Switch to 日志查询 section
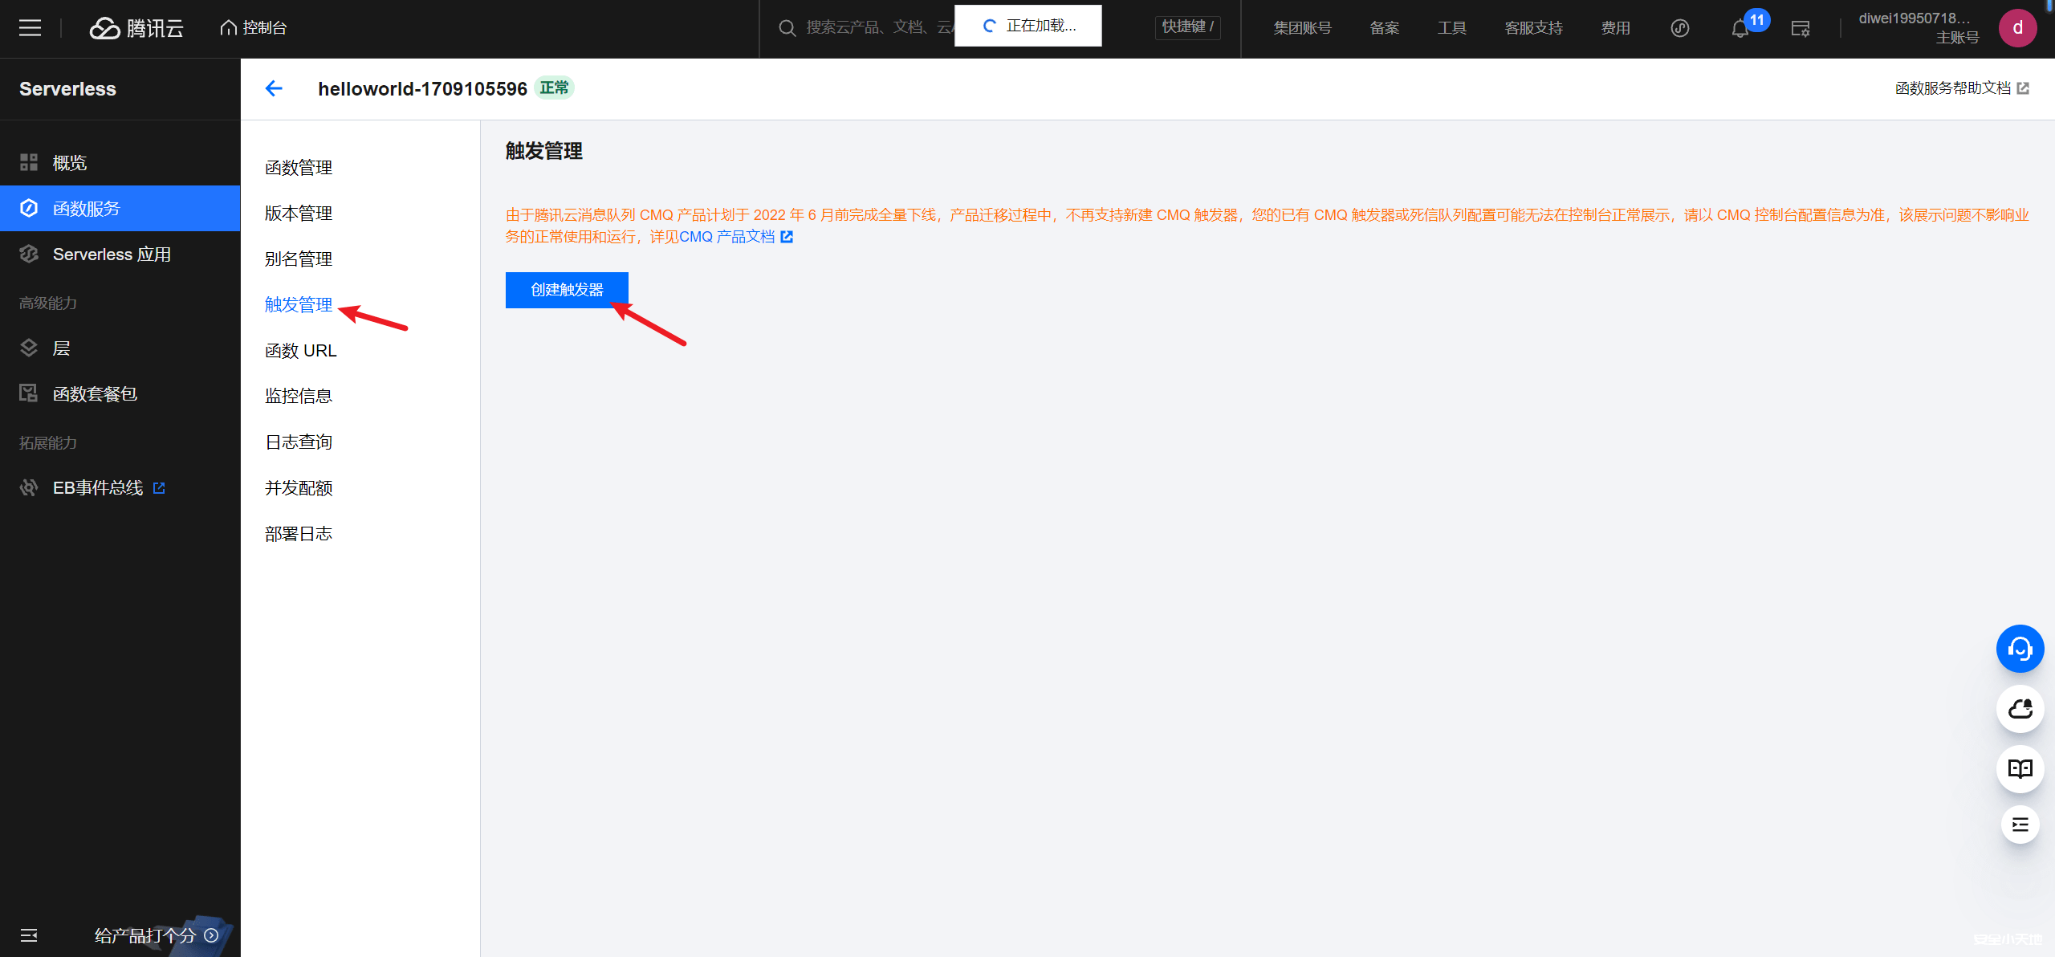This screenshot has height=957, width=2055. tap(299, 442)
